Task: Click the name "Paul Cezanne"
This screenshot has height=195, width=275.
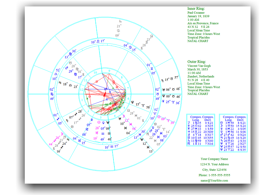Action: (x=196, y=13)
